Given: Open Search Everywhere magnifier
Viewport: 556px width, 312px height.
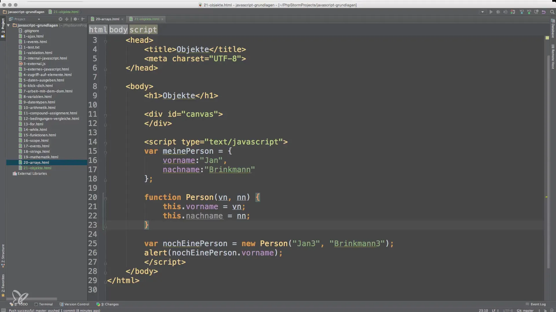Looking at the screenshot, I should coord(552,12).
